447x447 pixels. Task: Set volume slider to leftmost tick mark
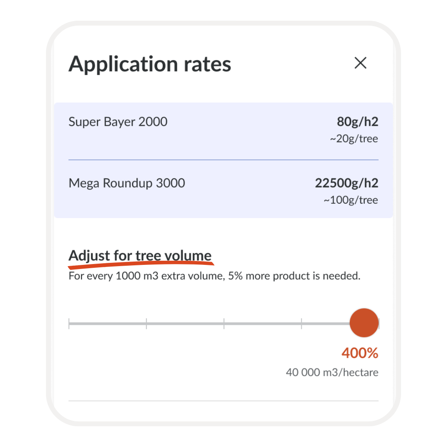coord(69,323)
